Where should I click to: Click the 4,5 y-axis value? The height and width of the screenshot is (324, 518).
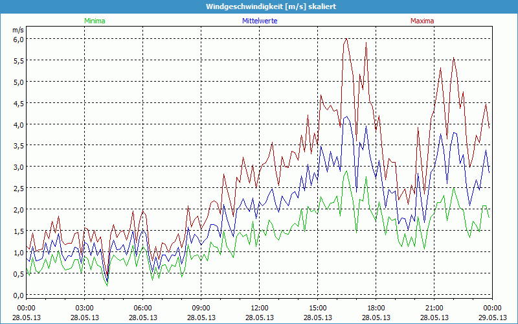19,103
